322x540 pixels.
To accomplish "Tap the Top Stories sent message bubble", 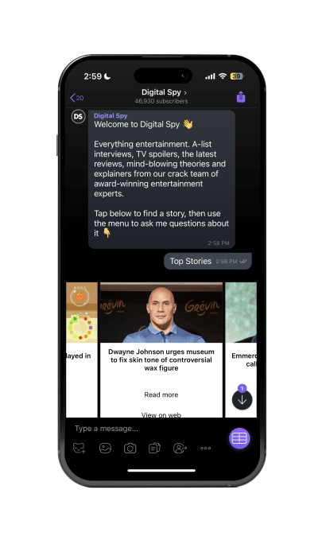I will point(208,261).
